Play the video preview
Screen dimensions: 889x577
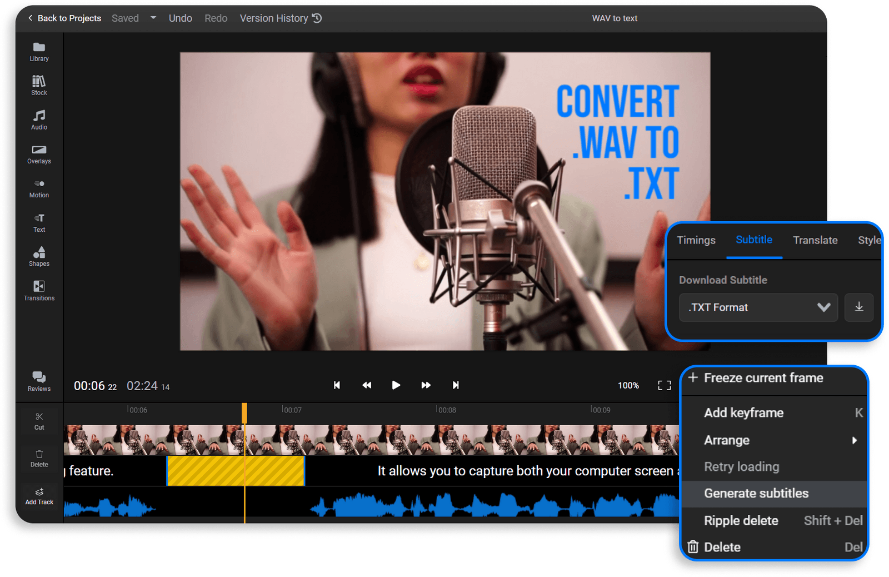pyautogui.click(x=396, y=385)
